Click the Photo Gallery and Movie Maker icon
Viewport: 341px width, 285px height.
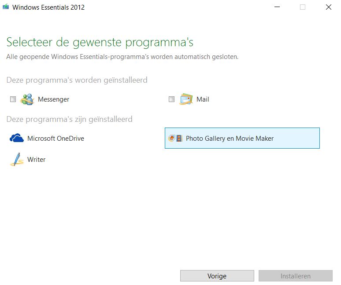coord(175,138)
